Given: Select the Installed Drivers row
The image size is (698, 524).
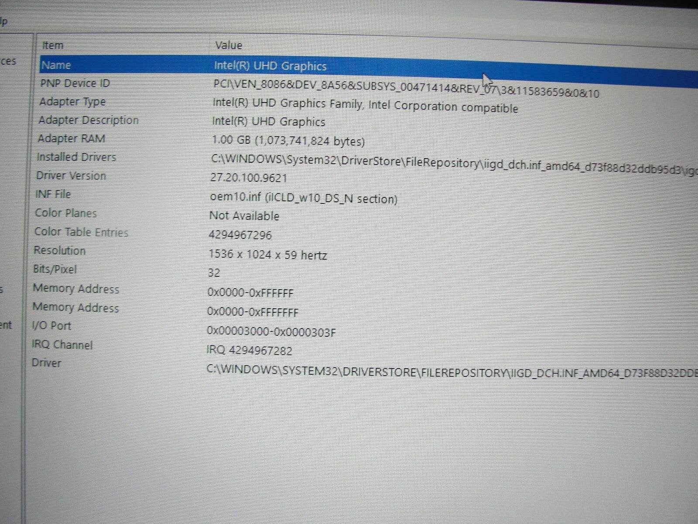Looking at the screenshot, I should [x=76, y=157].
